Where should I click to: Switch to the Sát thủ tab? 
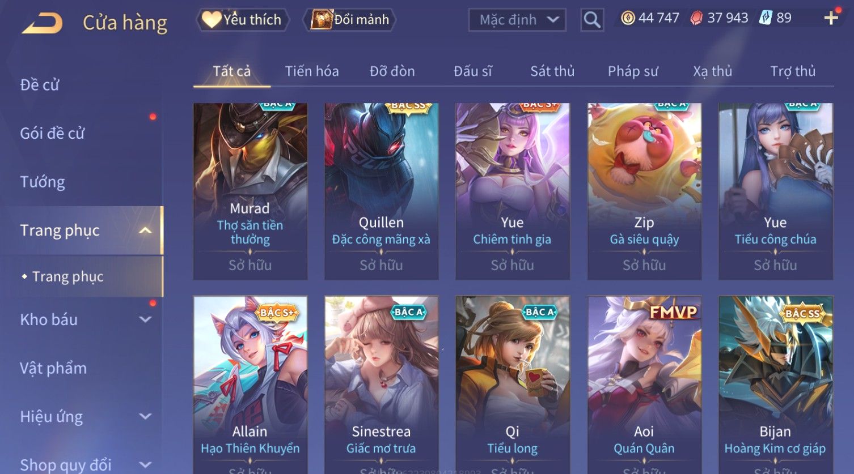pos(552,71)
